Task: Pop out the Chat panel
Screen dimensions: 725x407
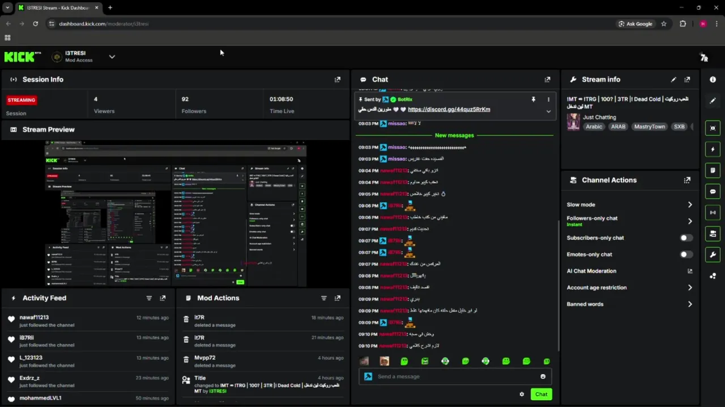Action: 547,80
